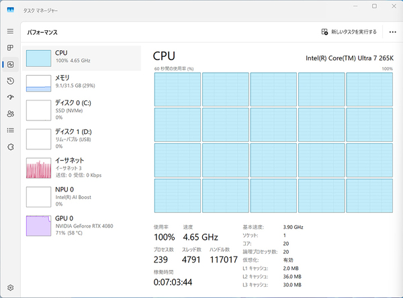Select ディスク 1 (D:) USB entry

click(81, 139)
